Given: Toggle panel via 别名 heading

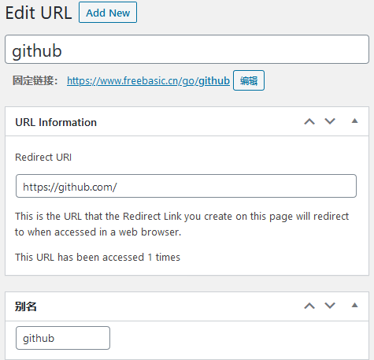Looking at the screenshot, I should pos(26,306).
